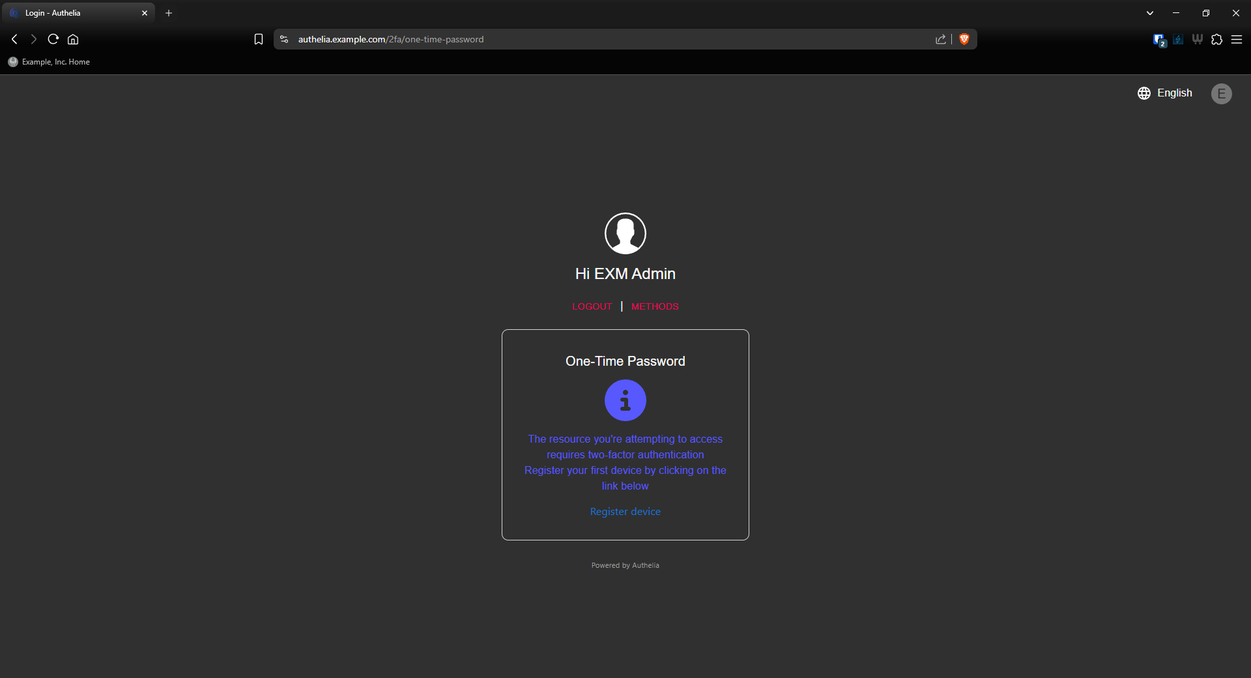Expand the tab search dropdown arrow
This screenshot has width=1251, height=678.
[1150, 13]
